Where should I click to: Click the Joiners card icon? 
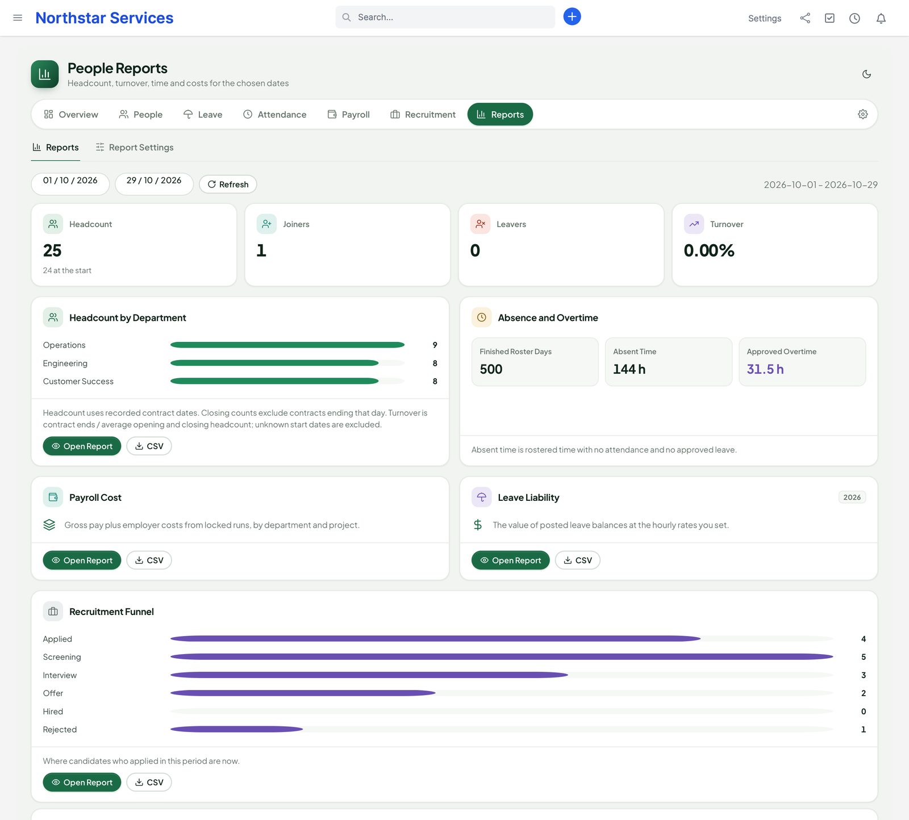(266, 224)
